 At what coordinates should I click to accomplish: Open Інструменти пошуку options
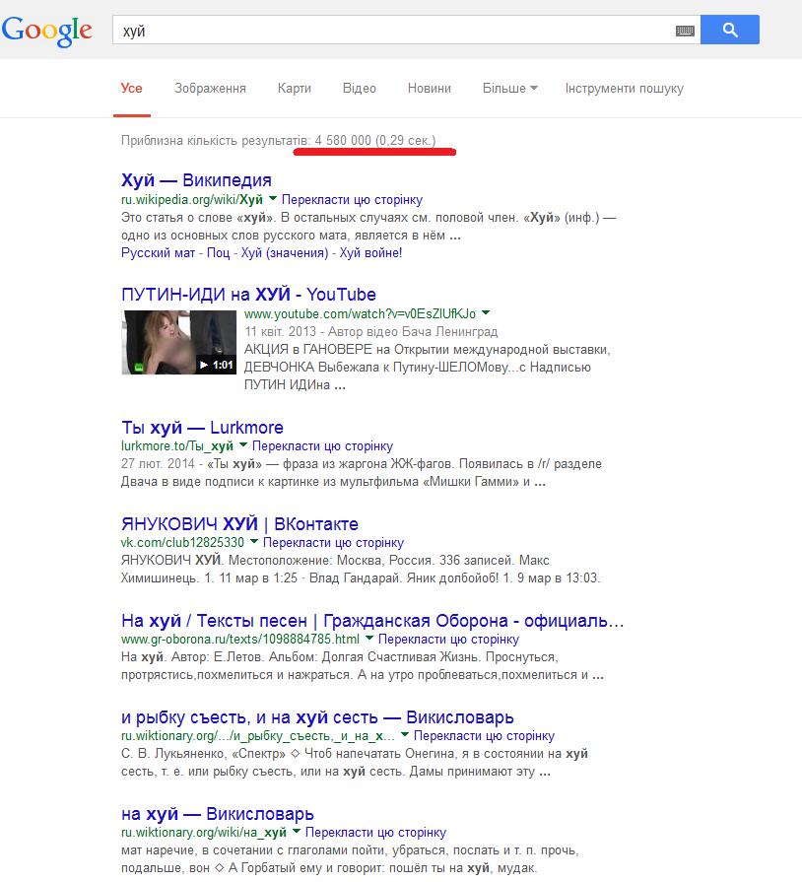tap(625, 89)
